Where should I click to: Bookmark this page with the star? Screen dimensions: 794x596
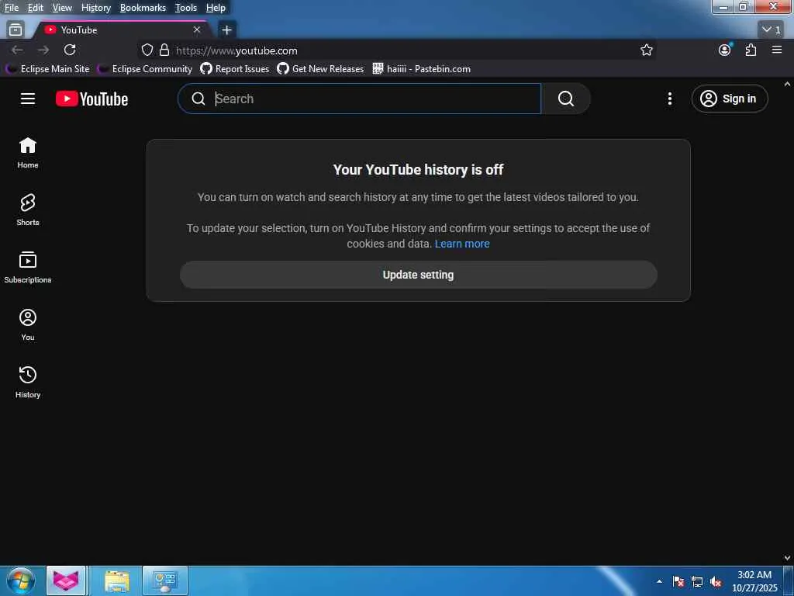(x=646, y=50)
